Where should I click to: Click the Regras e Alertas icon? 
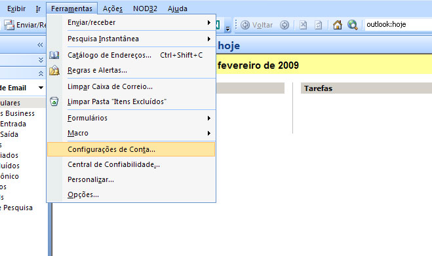(x=54, y=71)
